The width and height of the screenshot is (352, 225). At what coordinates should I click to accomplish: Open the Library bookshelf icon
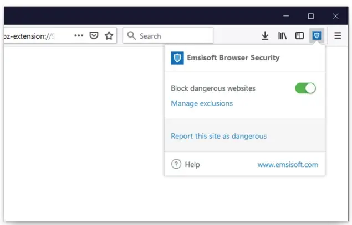click(282, 35)
